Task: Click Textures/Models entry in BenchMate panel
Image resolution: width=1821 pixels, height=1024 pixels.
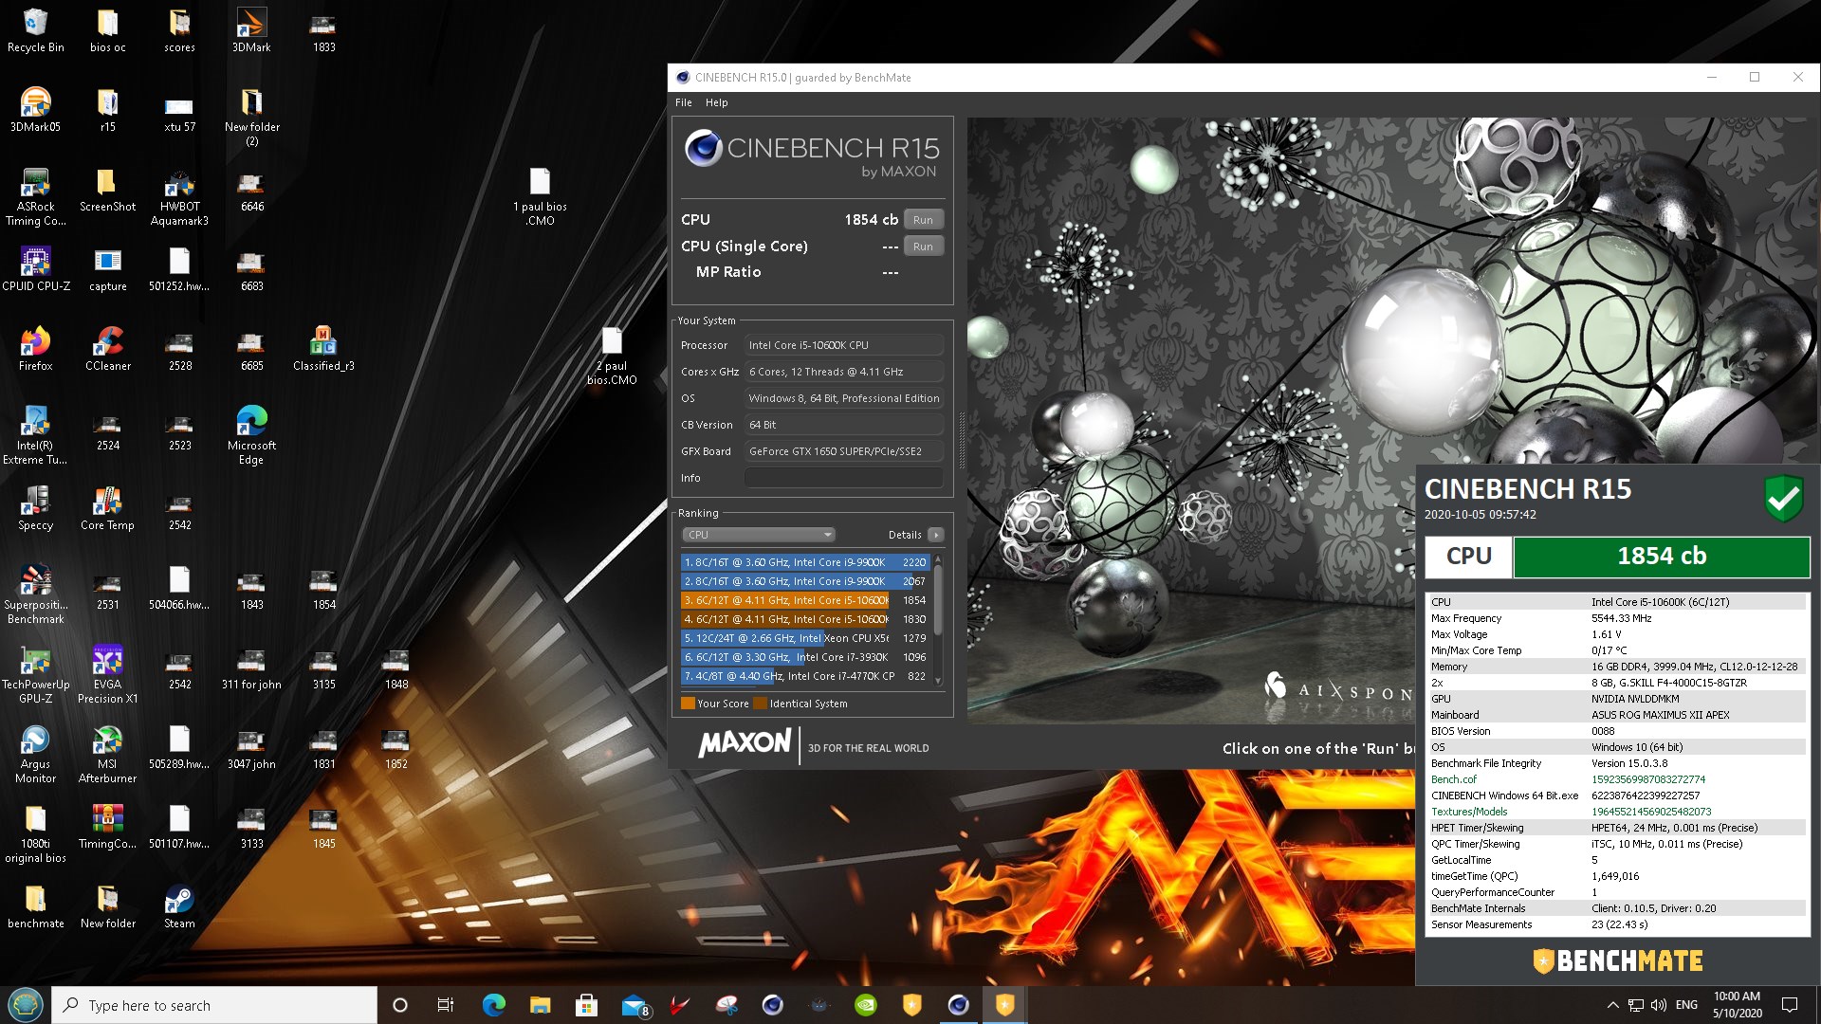Action: (1469, 812)
